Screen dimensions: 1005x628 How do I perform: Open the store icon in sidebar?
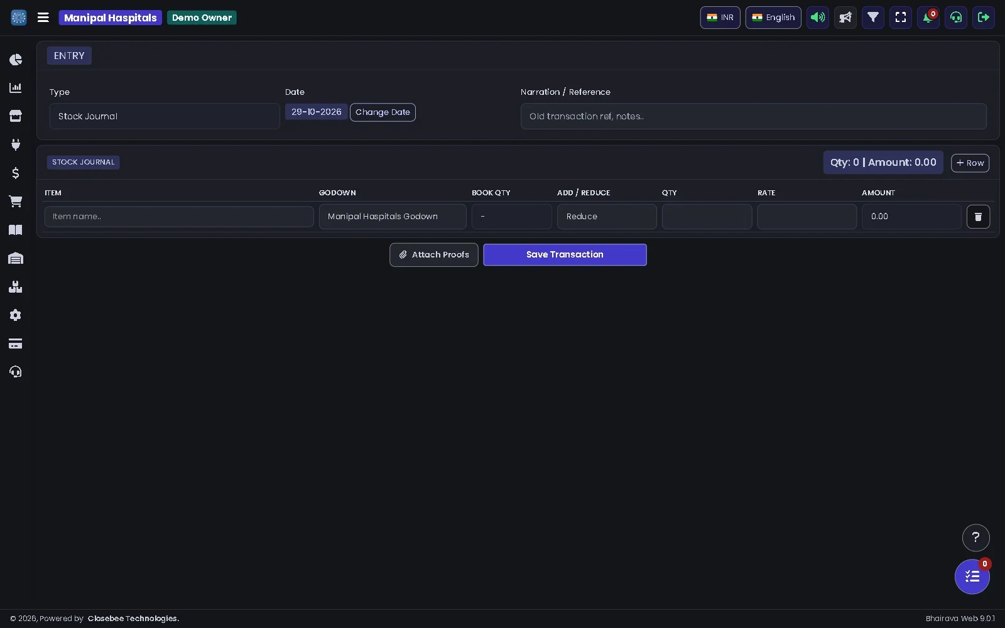click(16, 116)
